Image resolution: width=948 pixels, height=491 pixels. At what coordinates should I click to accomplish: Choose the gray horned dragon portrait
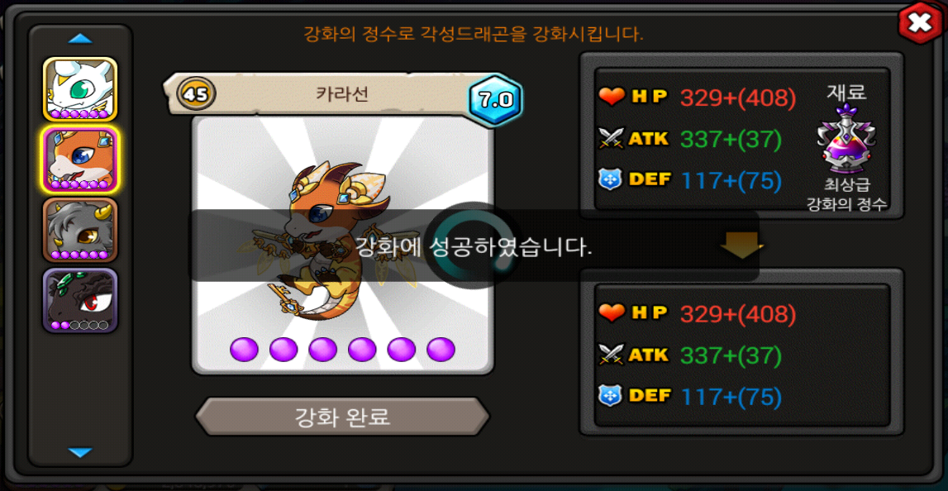click(x=80, y=230)
